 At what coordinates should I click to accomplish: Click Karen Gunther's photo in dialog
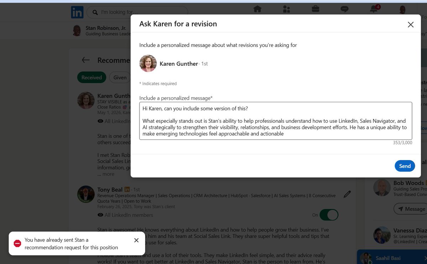coord(148,64)
